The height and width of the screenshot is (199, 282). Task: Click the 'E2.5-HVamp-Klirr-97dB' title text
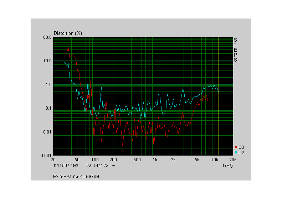coord(76,177)
